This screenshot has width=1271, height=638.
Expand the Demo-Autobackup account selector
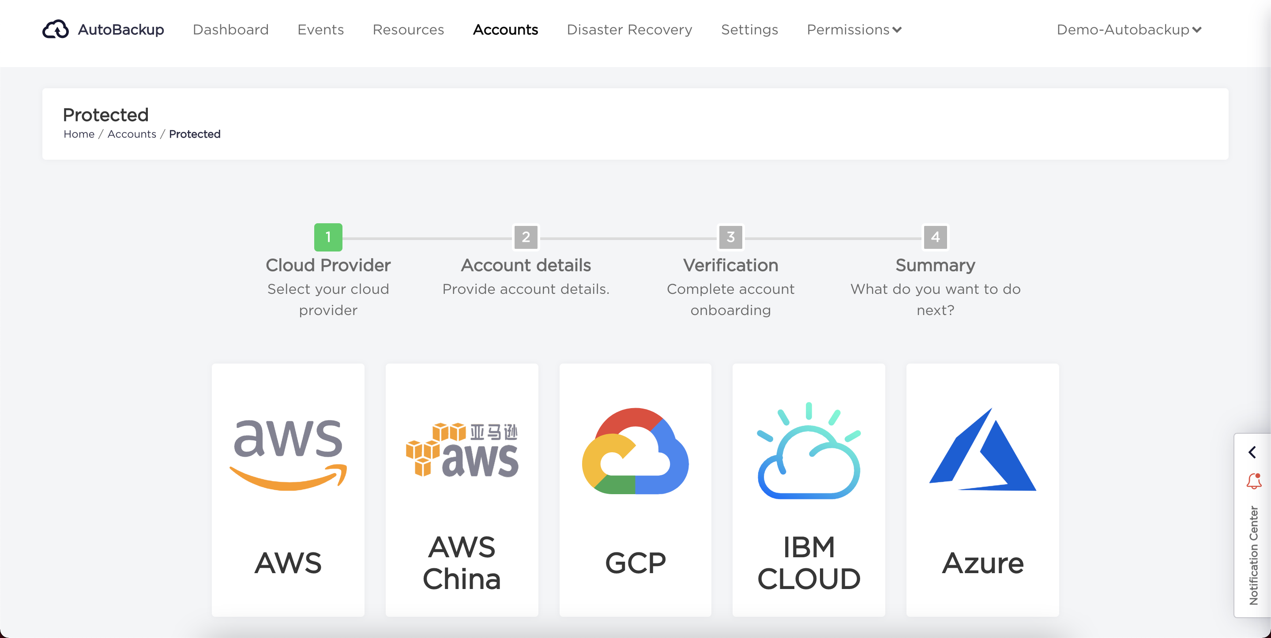click(x=1129, y=30)
